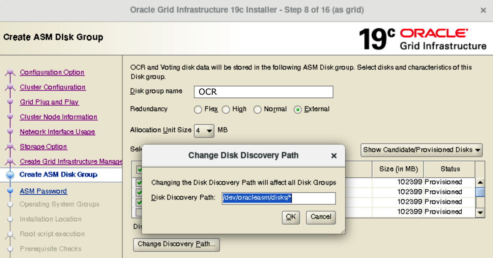
Task: Click the disk table scroll down arrow
Action: pos(481,213)
